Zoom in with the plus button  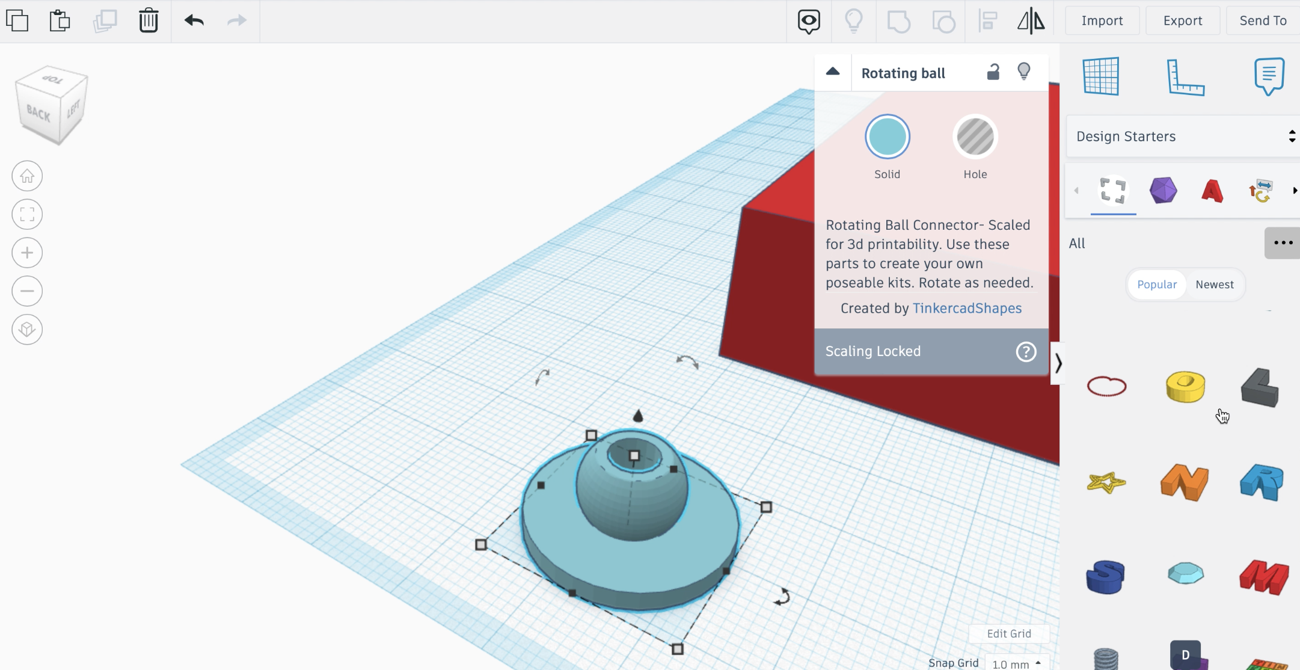(27, 253)
